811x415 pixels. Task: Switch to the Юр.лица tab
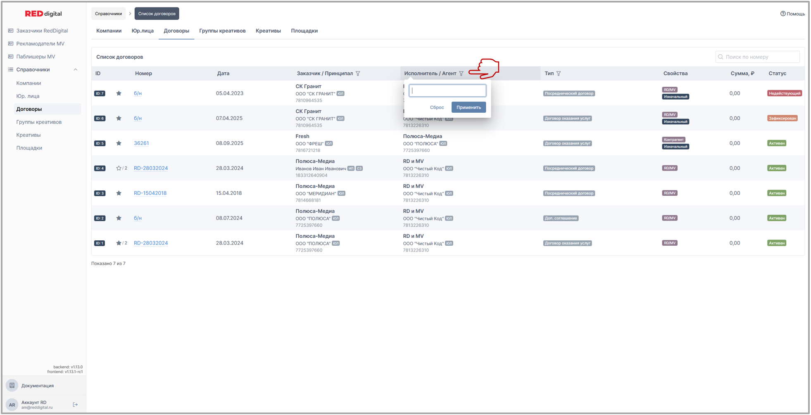point(143,31)
